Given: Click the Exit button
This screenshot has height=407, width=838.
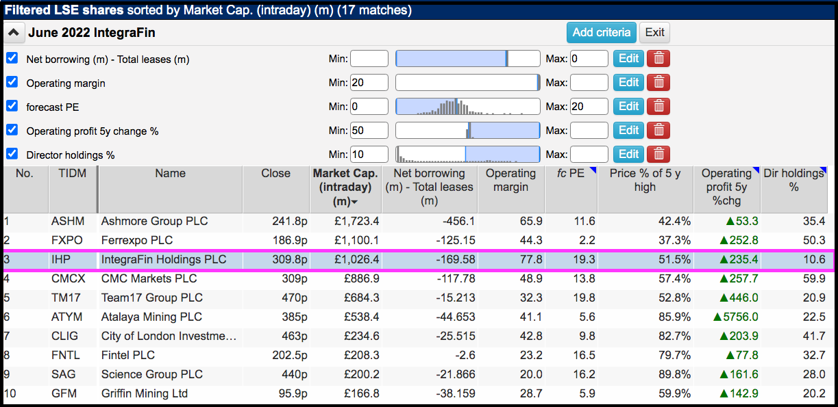Looking at the screenshot, I should [x=654, y=32].
